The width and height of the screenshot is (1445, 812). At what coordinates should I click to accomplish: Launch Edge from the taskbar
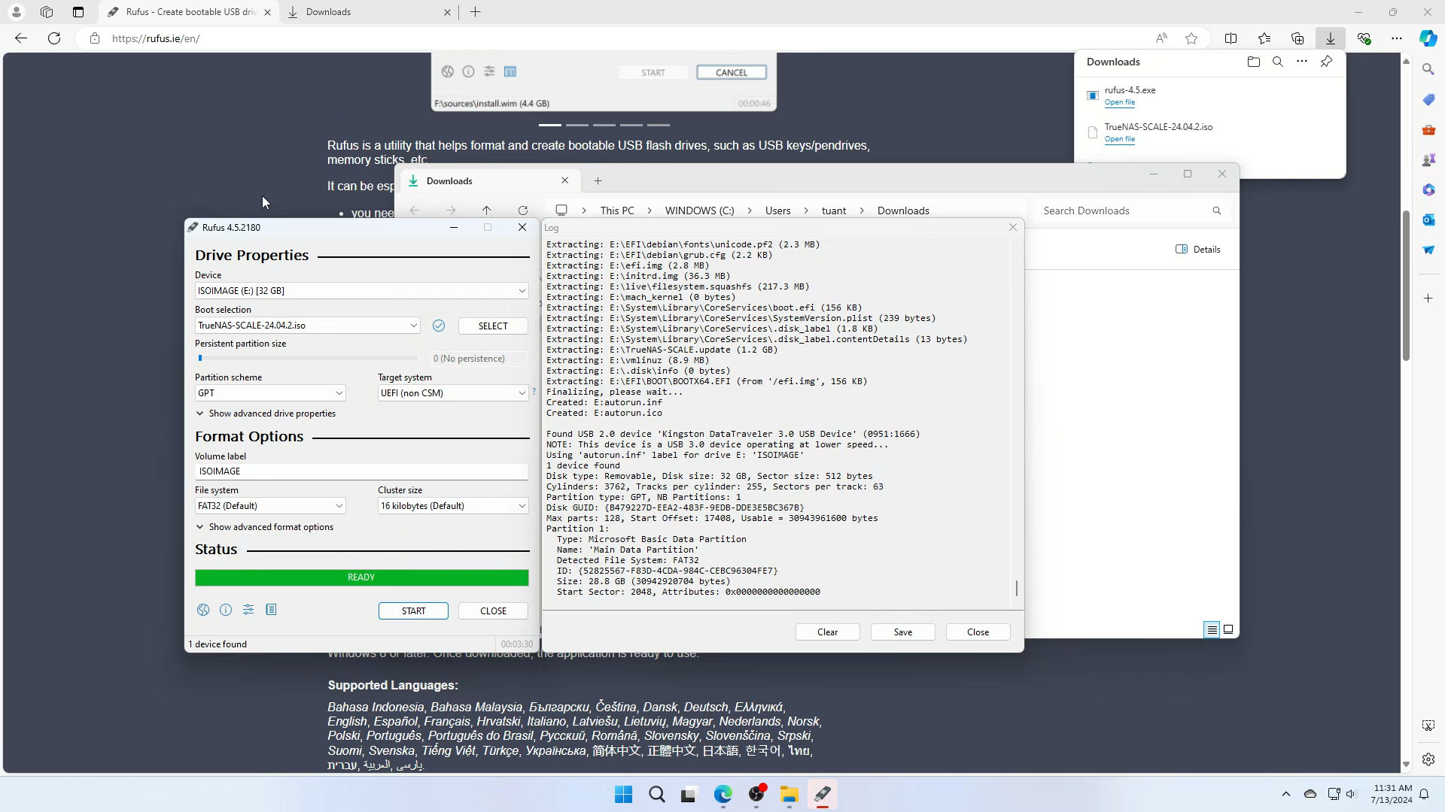[x=723, y=795]
